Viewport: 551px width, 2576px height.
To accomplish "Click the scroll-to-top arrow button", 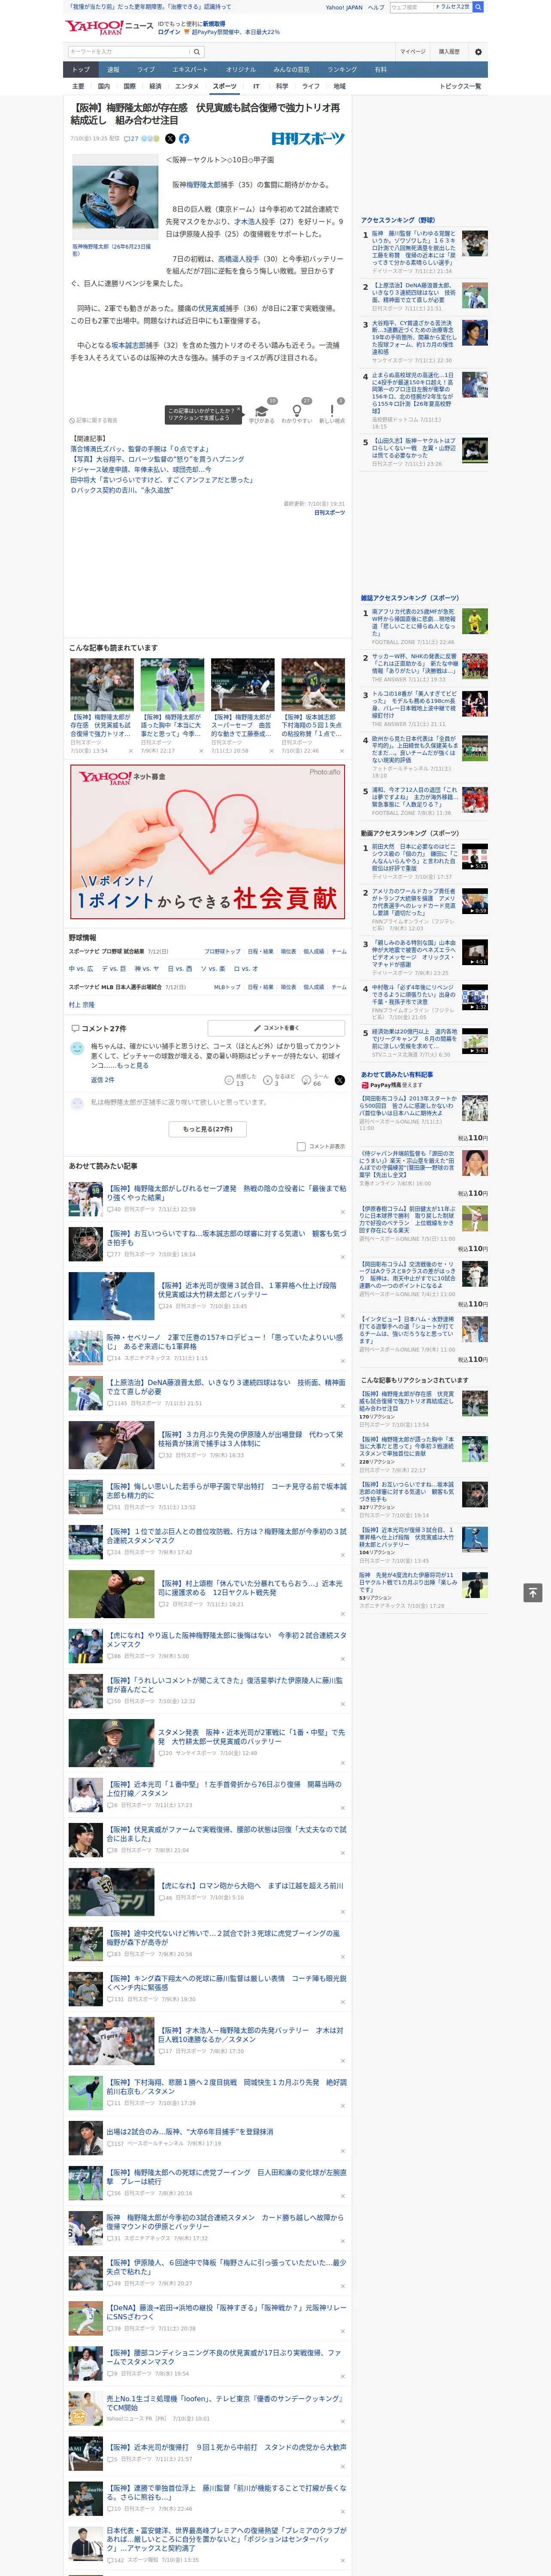I will pos(533,1593).
